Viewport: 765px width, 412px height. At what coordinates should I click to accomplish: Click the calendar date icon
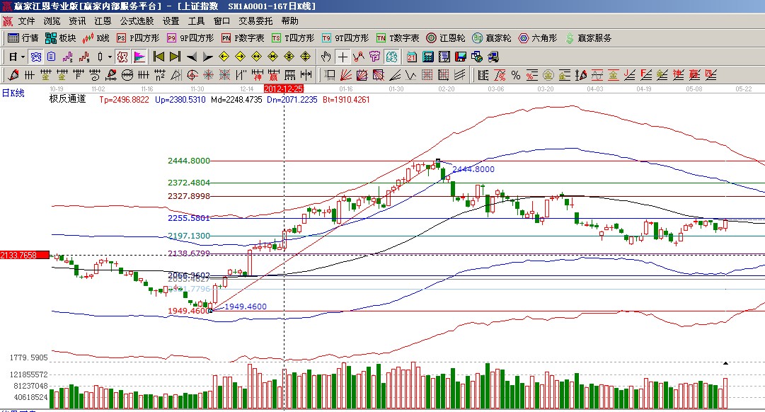point(411,57)
